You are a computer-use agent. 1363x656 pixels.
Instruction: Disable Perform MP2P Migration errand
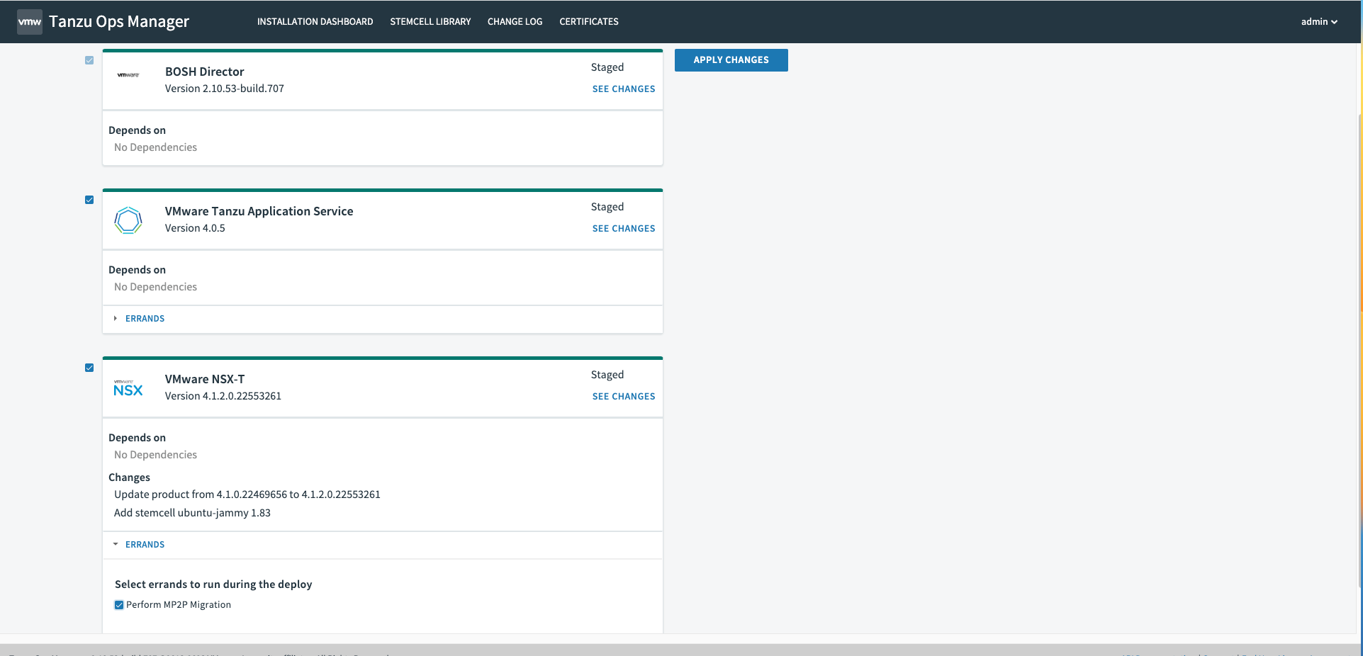coord(119,605)
